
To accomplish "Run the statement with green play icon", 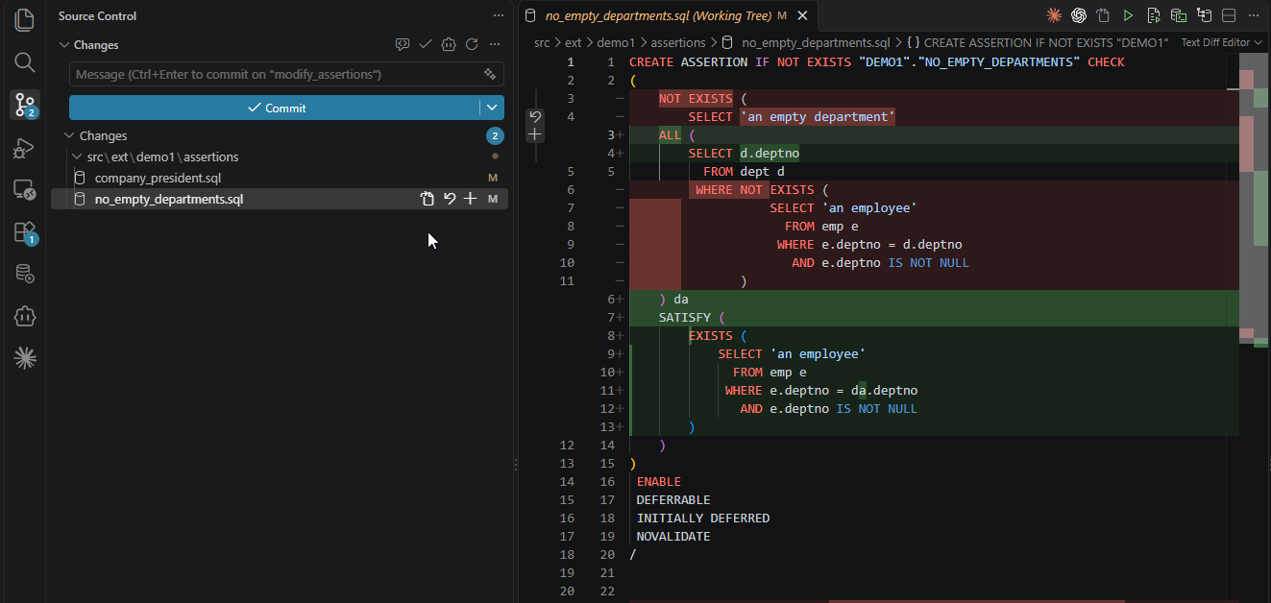I will (x=1129, y=15).
